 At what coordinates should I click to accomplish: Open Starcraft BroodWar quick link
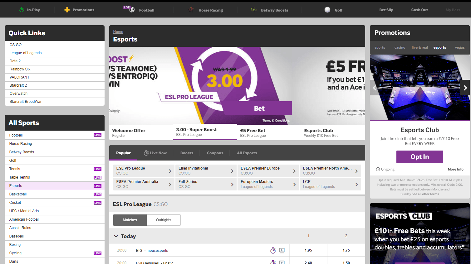pos(55,102)
